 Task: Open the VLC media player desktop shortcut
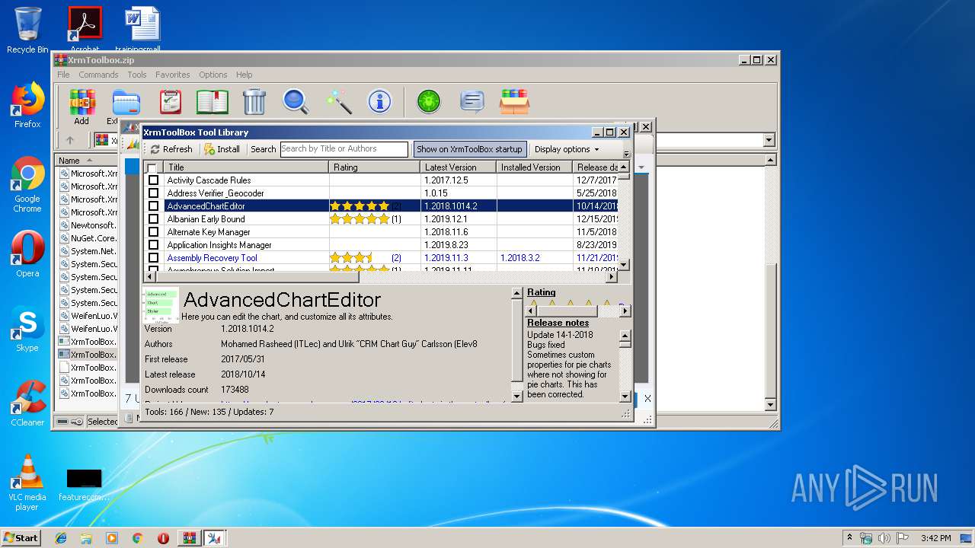(x=27, y=482)
